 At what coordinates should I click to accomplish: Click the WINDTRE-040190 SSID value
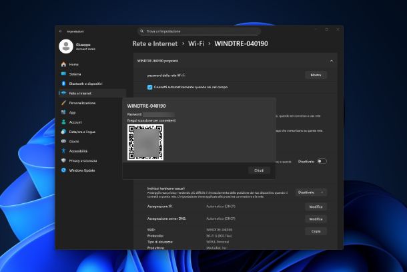point(220,230)
